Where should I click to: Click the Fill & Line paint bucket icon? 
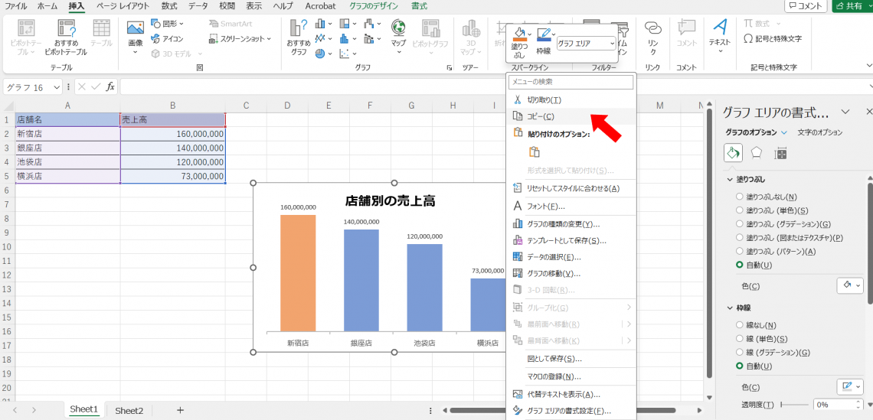[733, 153]
